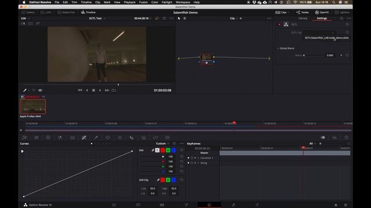
Task: Select the red Edit channel swatch
Action: 163,150
